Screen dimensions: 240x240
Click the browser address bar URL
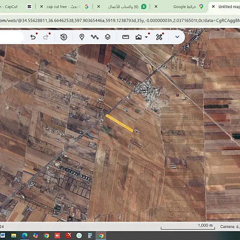(x=120, y=21)
